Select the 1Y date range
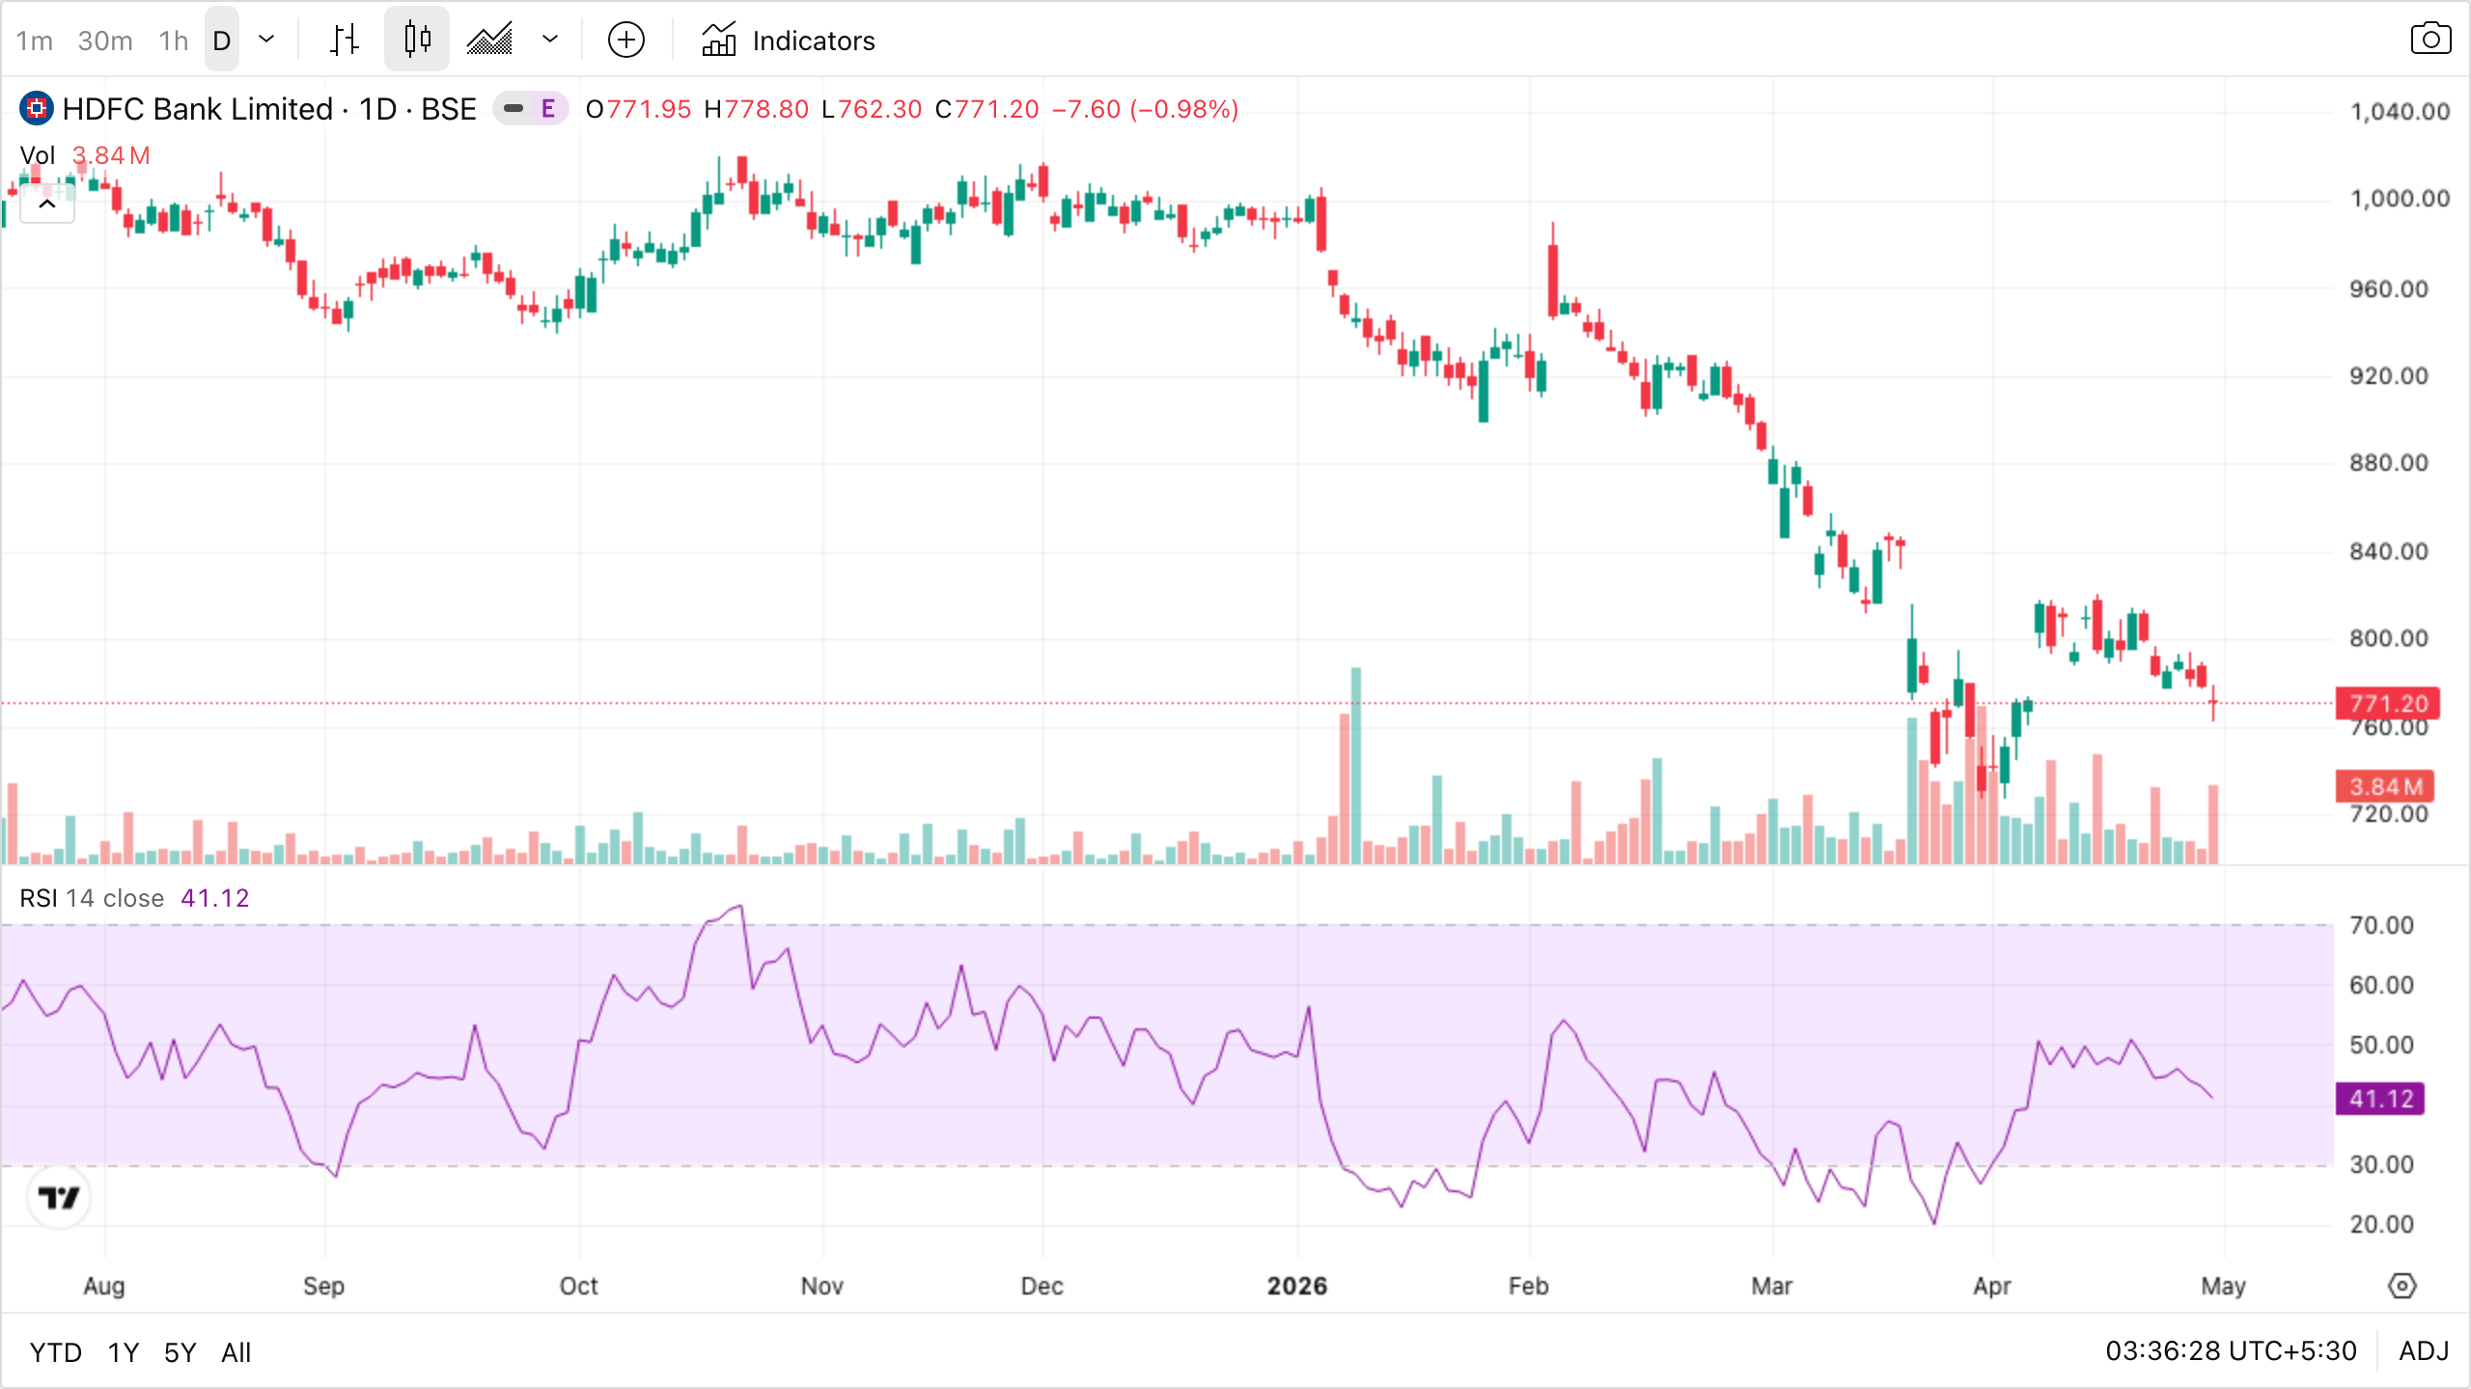Screen dimensions: 2471x1389 pyautogui.click(x=124, y=1352)
